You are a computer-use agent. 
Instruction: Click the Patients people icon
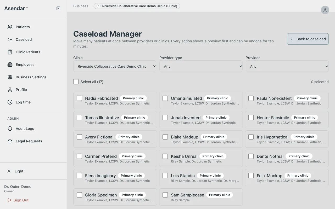(x=10, y=27)
